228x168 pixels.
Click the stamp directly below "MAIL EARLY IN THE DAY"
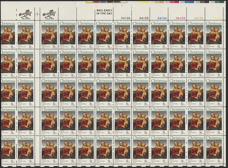tap(104, 35)
